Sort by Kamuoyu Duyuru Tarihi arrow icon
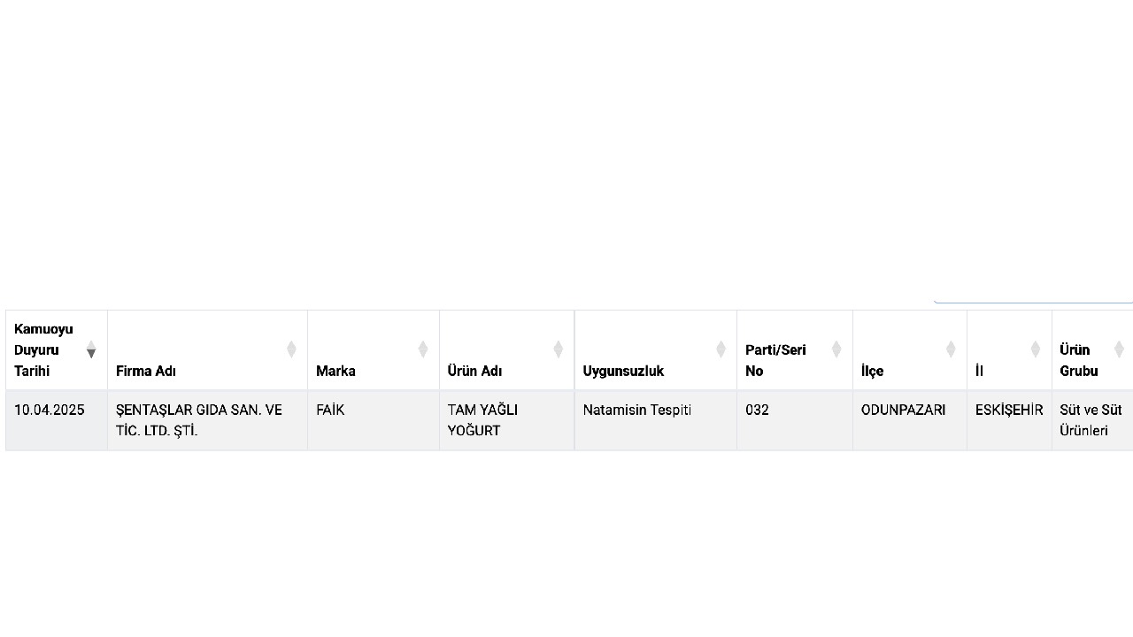 (91, 349)
